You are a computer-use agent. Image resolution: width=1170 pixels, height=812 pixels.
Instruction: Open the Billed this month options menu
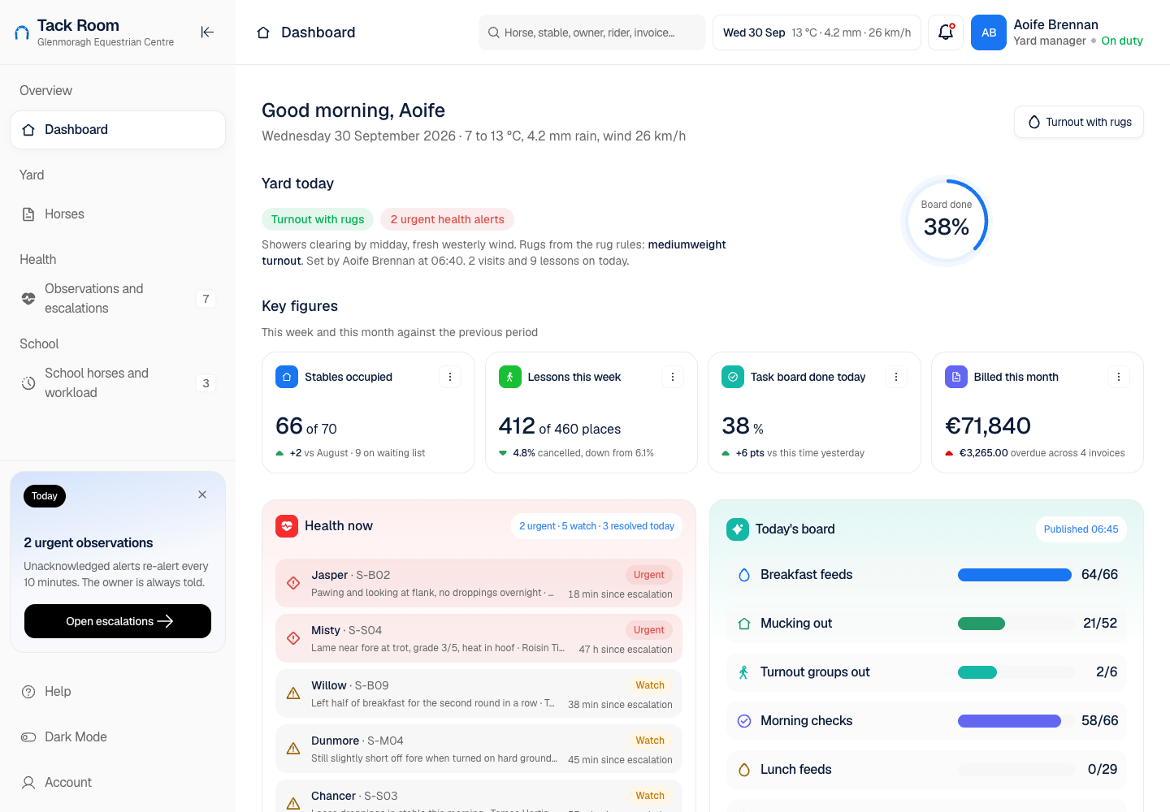click(1119, 377)
